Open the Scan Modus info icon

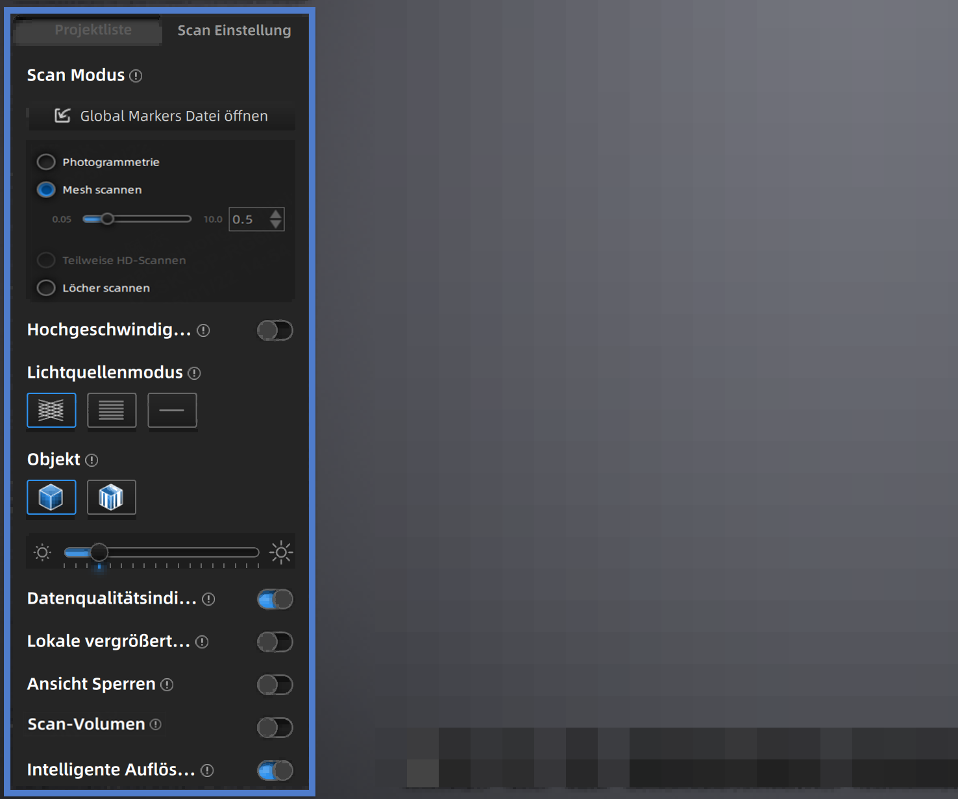coord(136,76)
